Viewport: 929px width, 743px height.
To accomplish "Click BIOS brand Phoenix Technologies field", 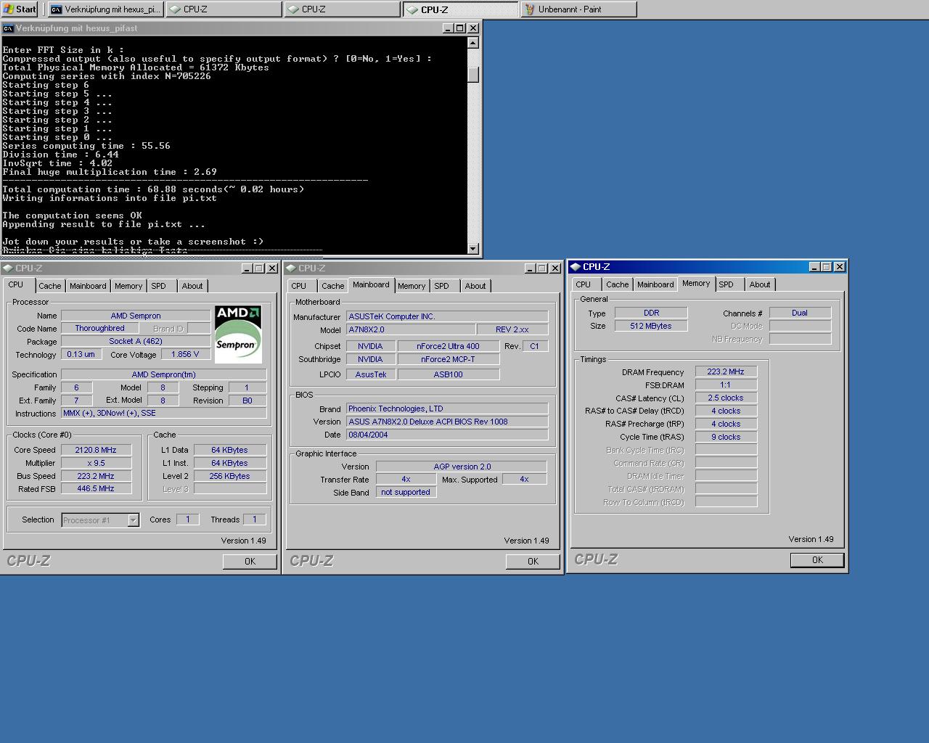I will [447, 409].
